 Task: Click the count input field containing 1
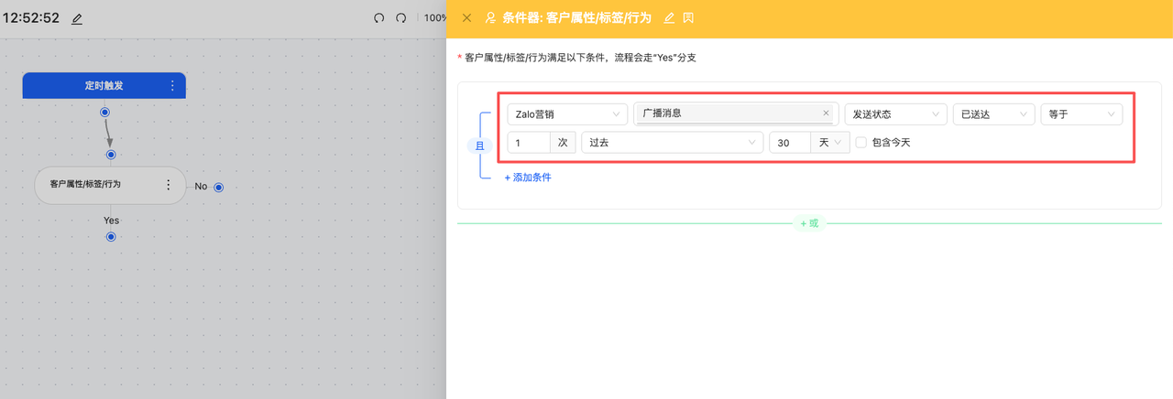(529, 143)
